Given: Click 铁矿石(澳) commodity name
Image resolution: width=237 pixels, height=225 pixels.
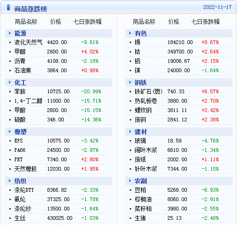Looking at the screenshot, I should [x=148, y=91].
